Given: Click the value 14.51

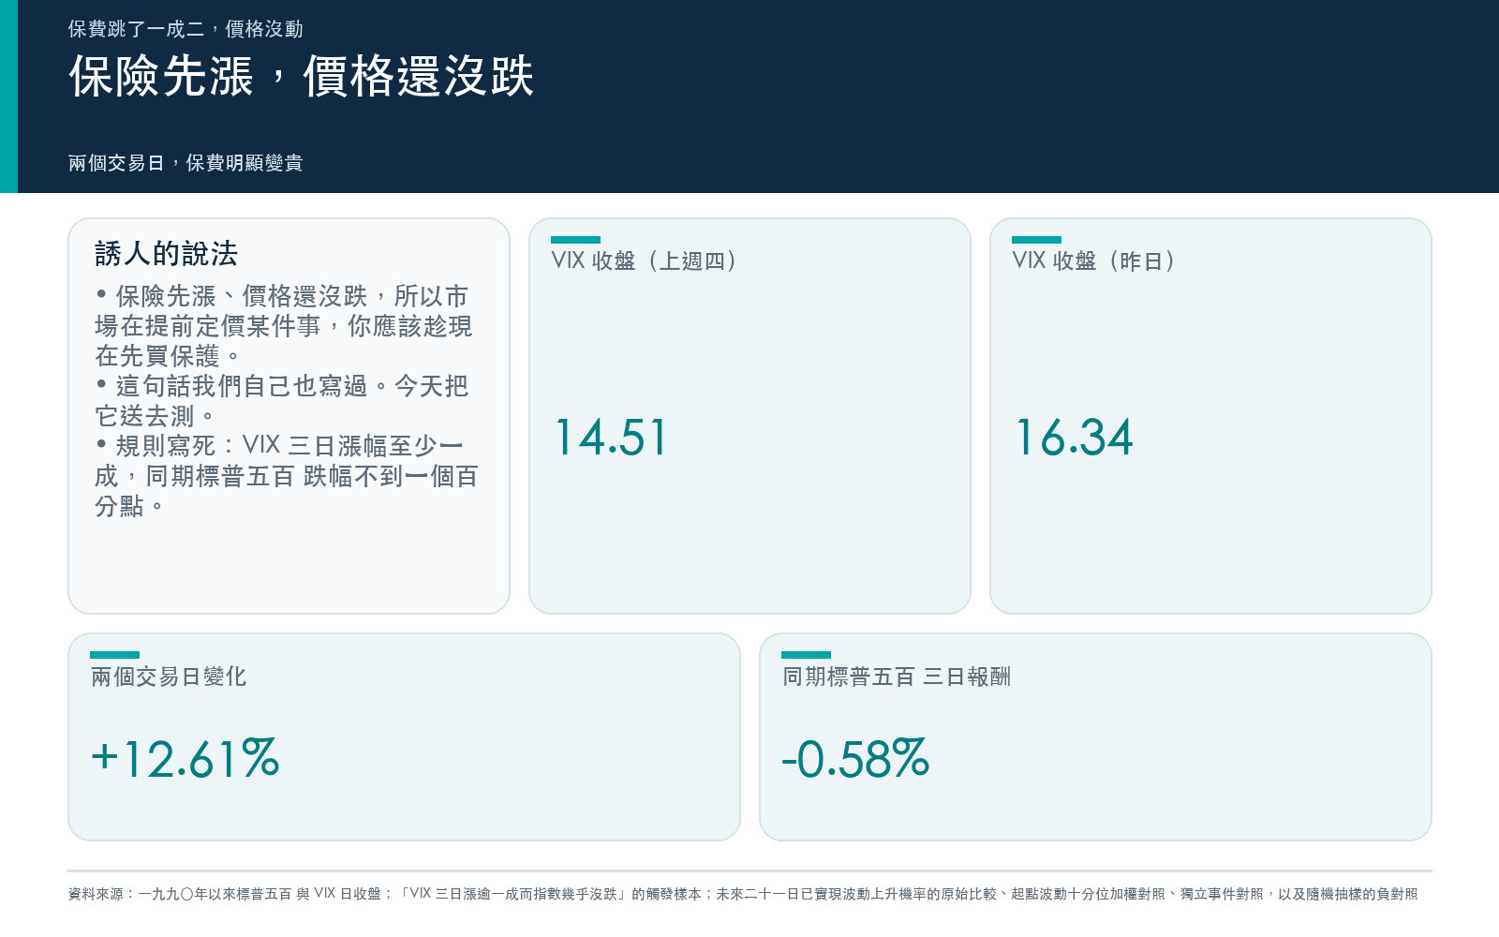Looking at the screenshot, I should click(611, 438).
